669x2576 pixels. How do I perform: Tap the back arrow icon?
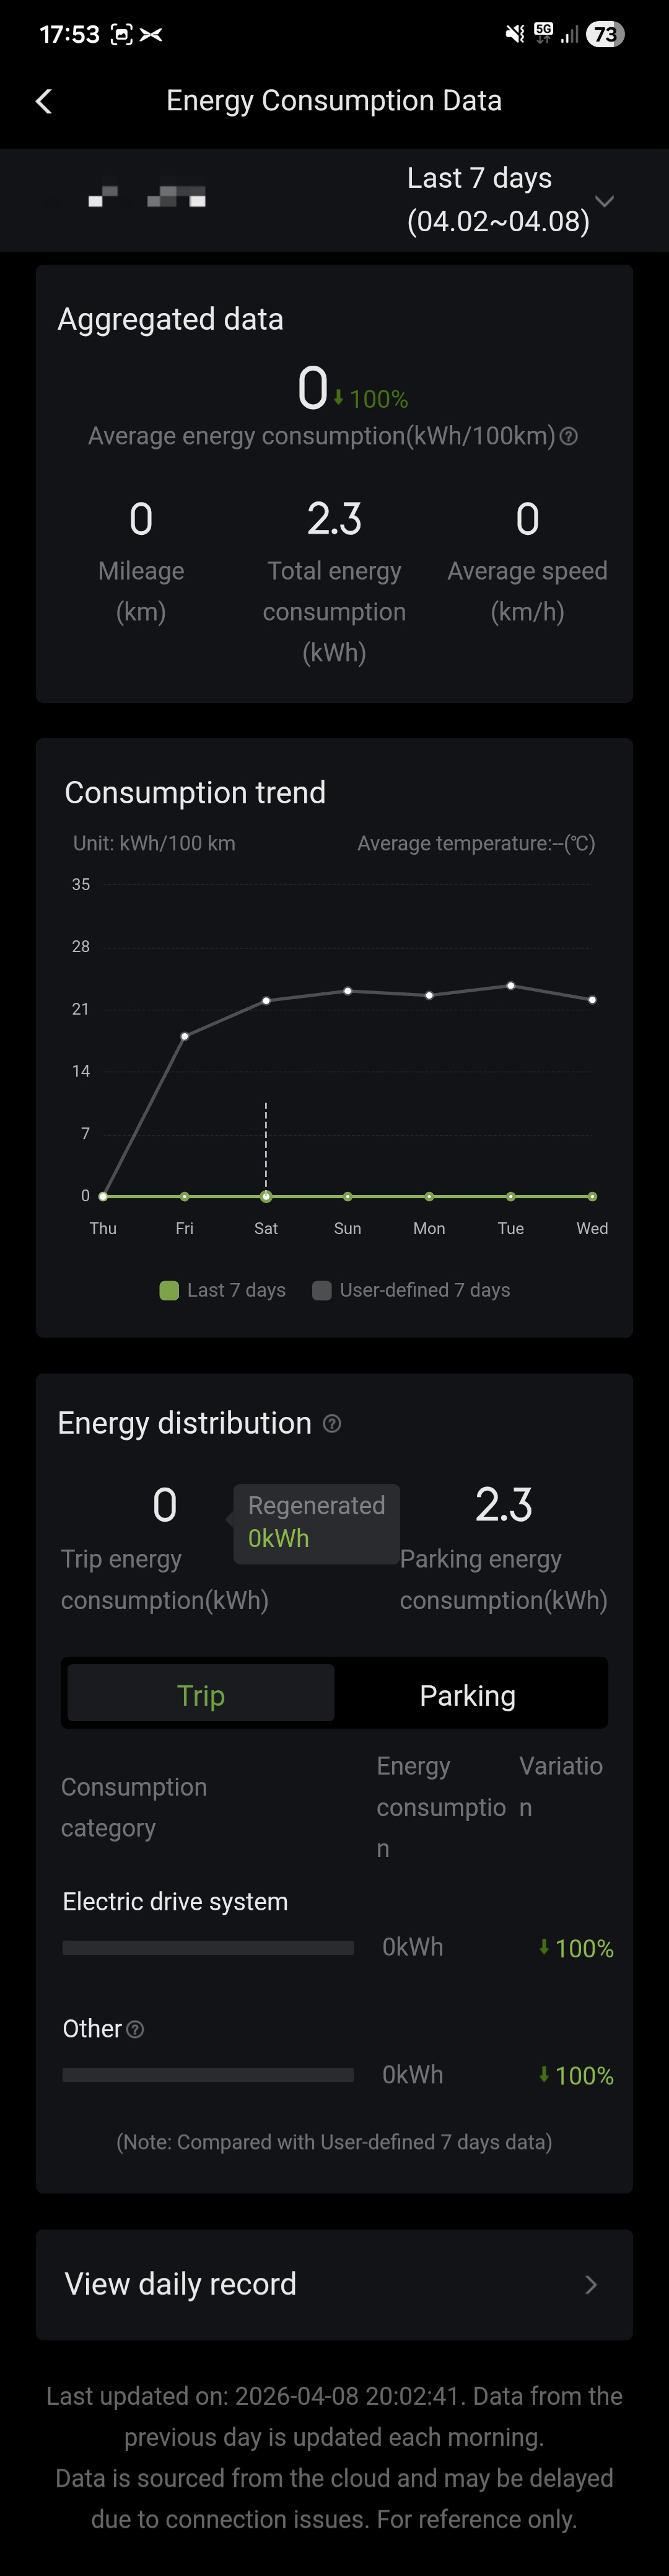[x=44, y=101]
